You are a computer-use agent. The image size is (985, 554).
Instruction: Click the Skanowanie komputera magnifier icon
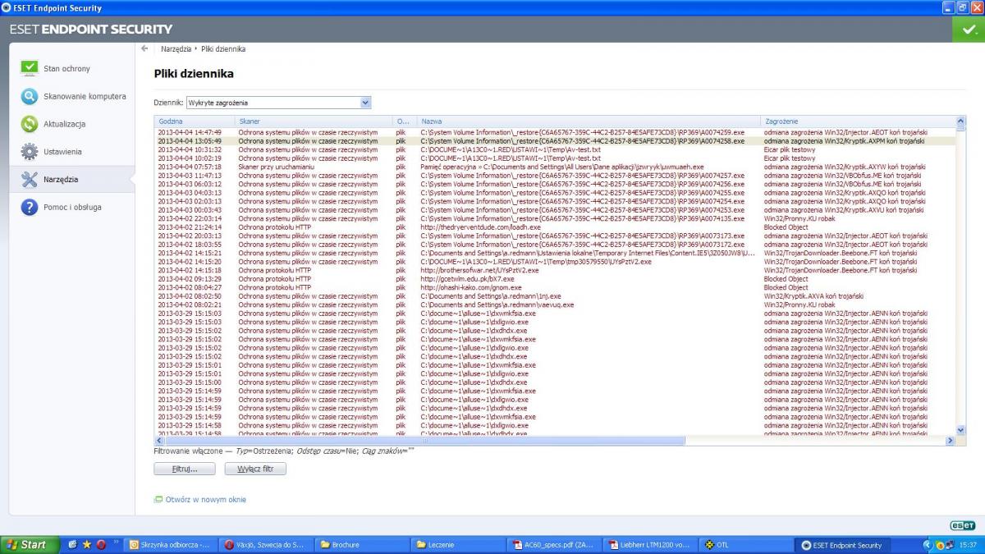coord(30,96)
